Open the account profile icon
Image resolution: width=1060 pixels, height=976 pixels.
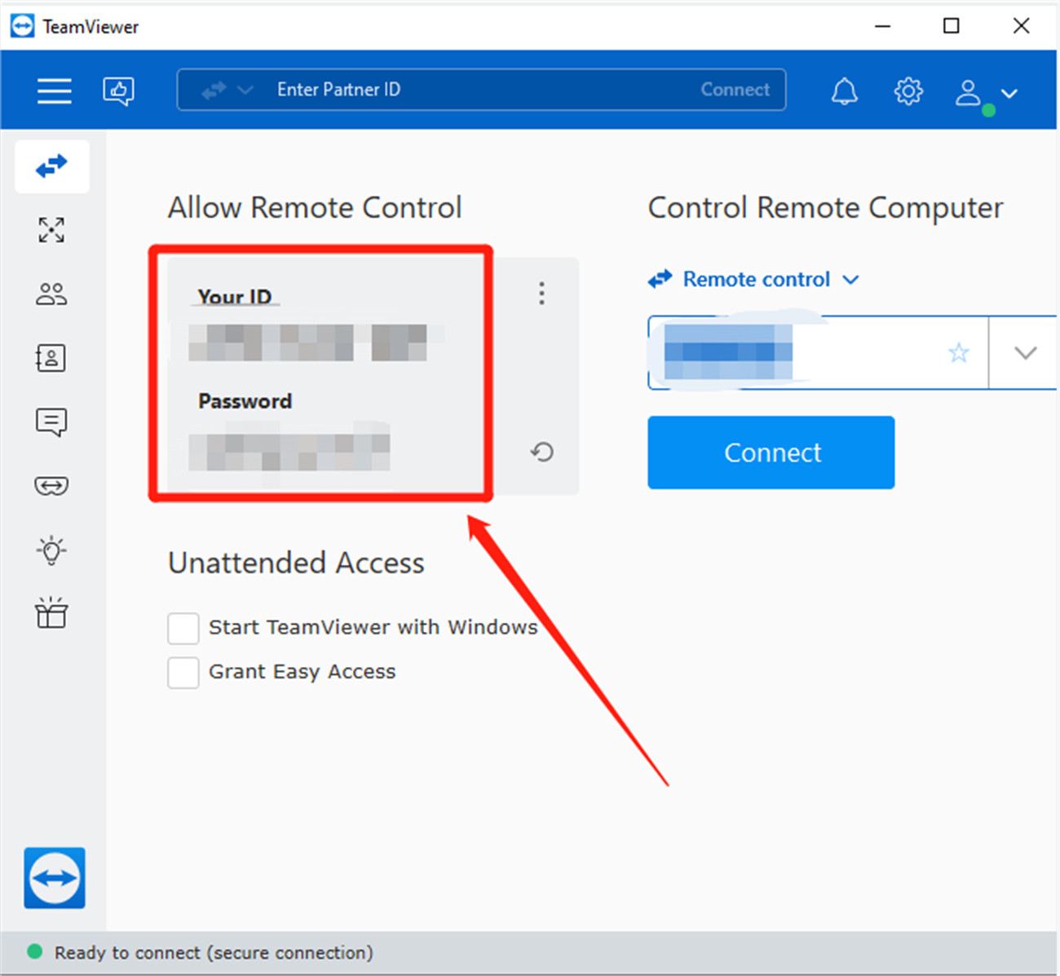pyautogui.click(x=968, y=92)
